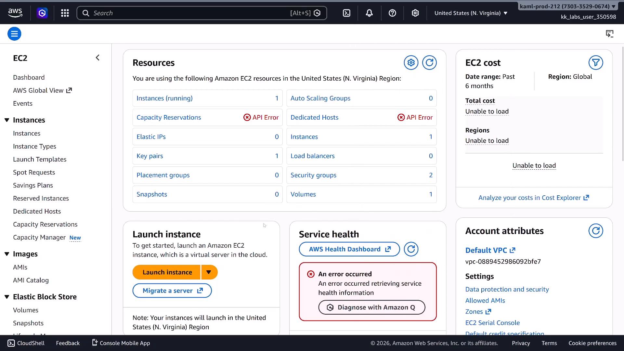Screen dimensions: 624x351
Task: Open the Default VPC link
Action: (490, 250)
